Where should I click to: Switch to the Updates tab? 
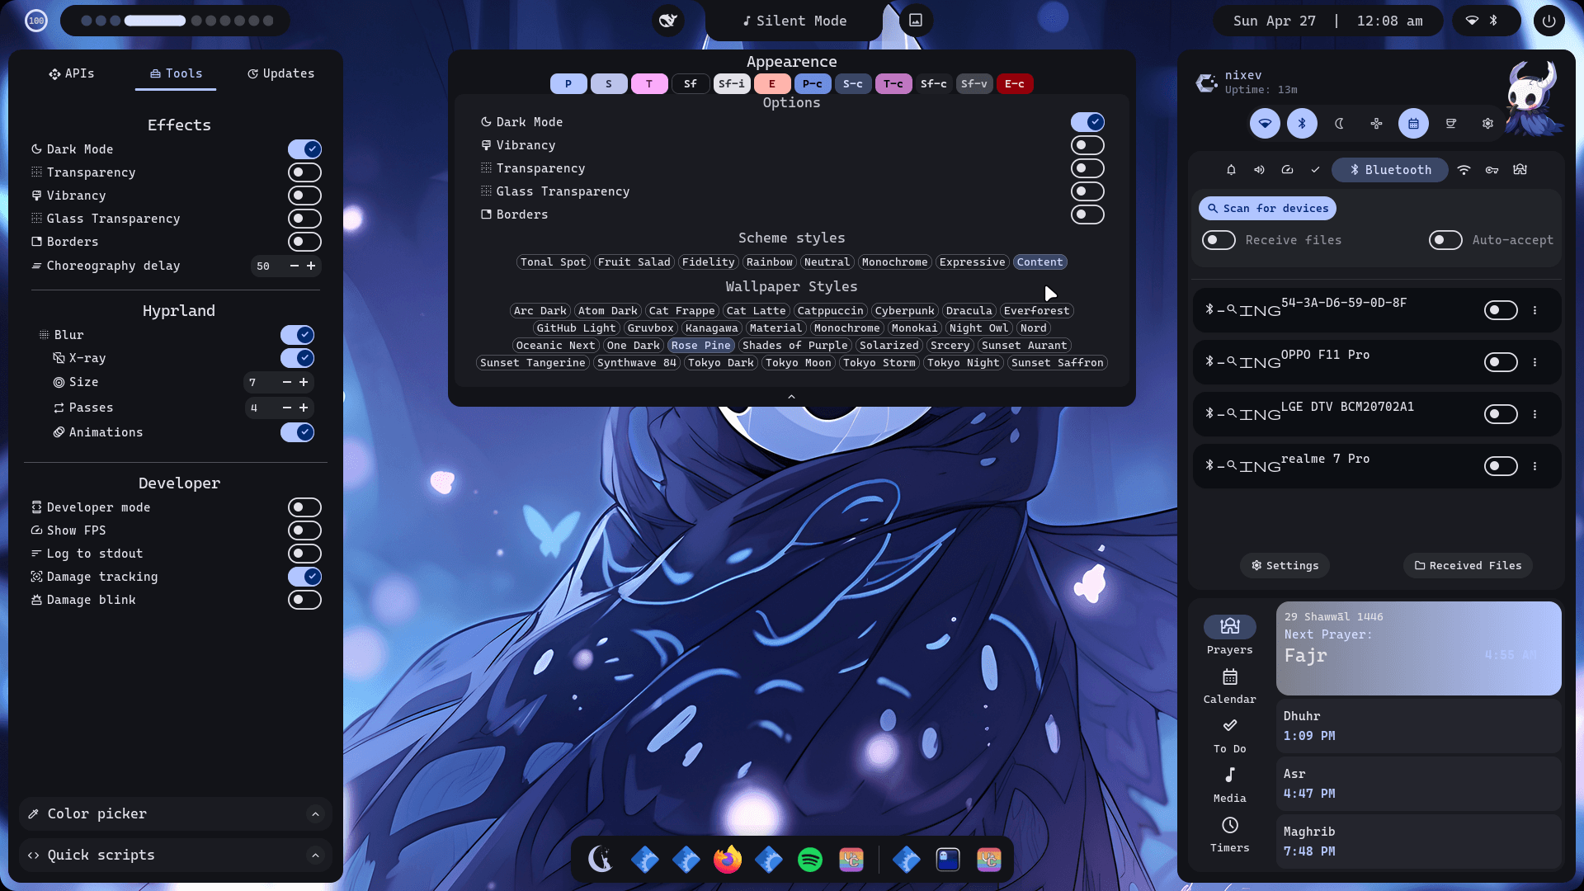coord(280,73)
